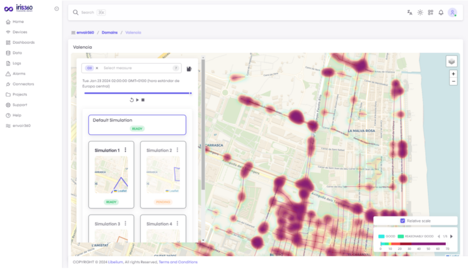Stop the simulation playback
This screenshot has width=468, height=270.
[143, 100]
